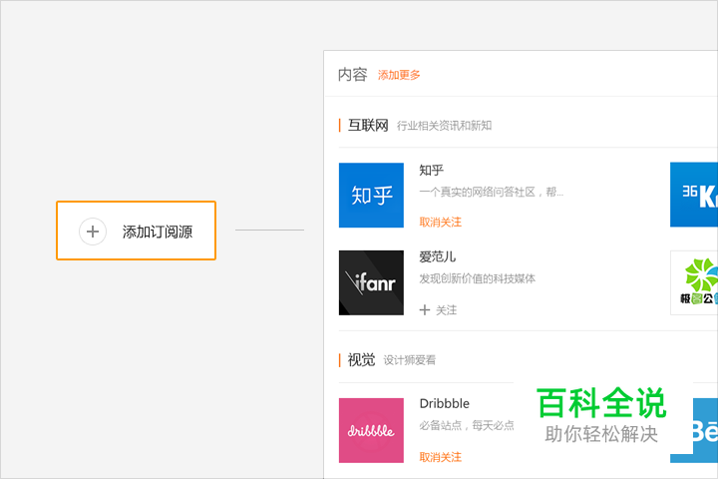Click the 添加订阅源 label
The width and height of the screenshot is (718, 479).
click(158, 232)
